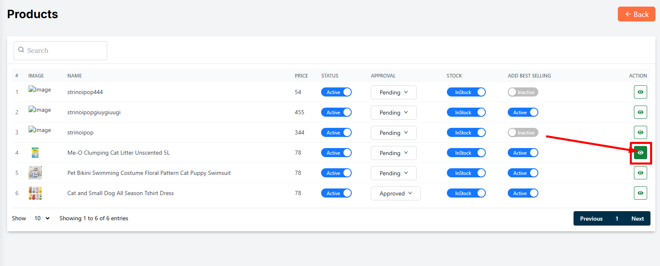
Task: Enable best selling for strinoipop444
Action: coord(523,92)
